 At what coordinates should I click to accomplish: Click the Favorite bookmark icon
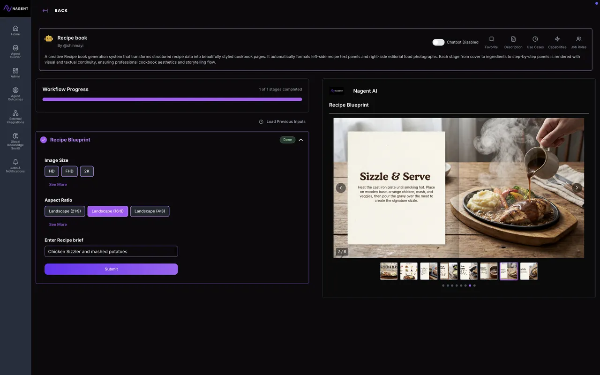tap(491, 39)
